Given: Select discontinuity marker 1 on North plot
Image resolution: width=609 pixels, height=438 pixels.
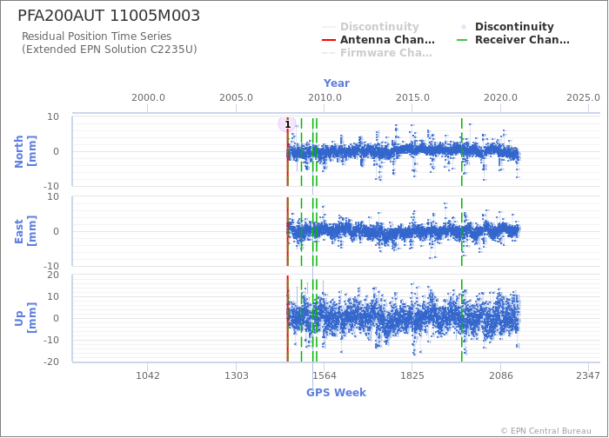Looking at the screenshot, I should (287, 124).
